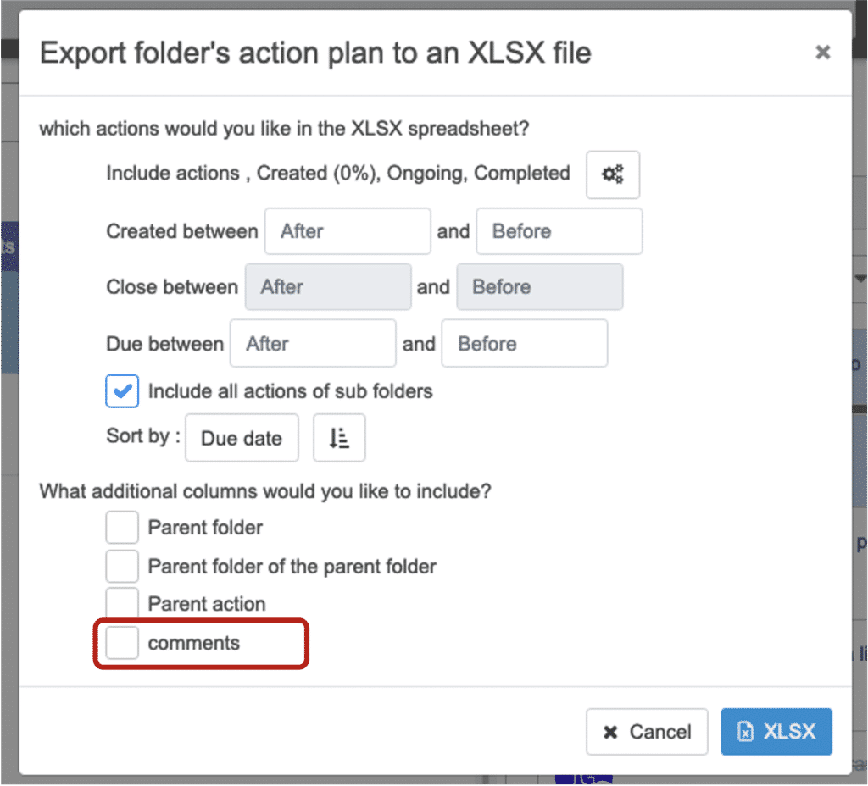Close the export dialog with X
The width and height of the screenshot is (868, 786).
[822, 53]
